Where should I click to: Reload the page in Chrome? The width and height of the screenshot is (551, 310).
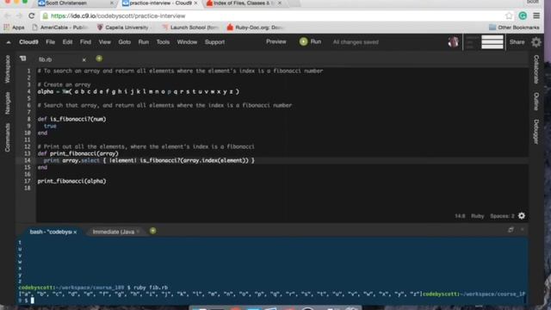[x=32, y=15]
